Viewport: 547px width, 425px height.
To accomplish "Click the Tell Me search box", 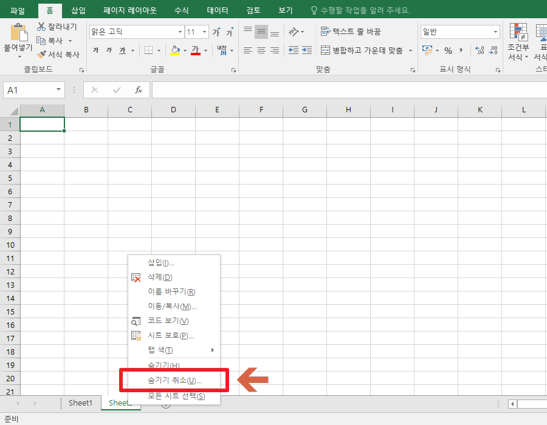I will point(360,10).
